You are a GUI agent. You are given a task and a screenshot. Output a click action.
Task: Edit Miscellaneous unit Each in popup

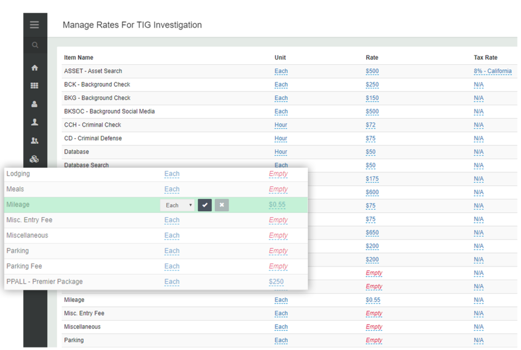(x=172, y=236)
